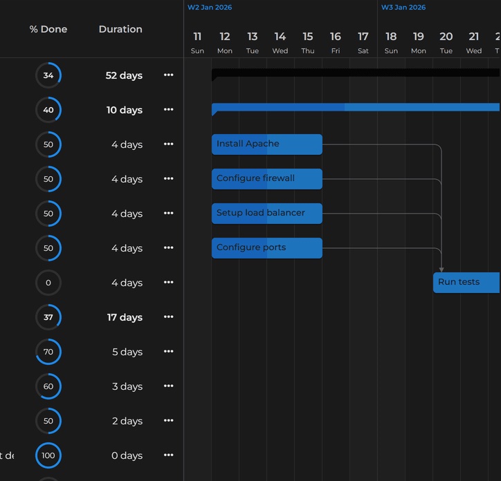Open the more-options menu on the Configure firewall row
Screen dimensions: 501x481
click(x=168, y=178)
